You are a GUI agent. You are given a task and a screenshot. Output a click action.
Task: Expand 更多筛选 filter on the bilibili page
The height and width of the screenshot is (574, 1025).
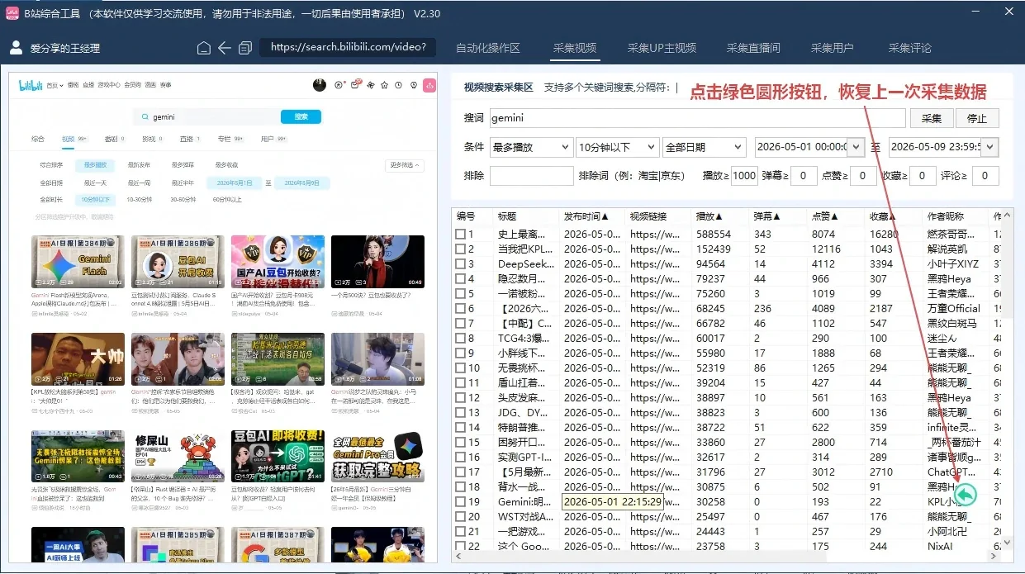405,165
